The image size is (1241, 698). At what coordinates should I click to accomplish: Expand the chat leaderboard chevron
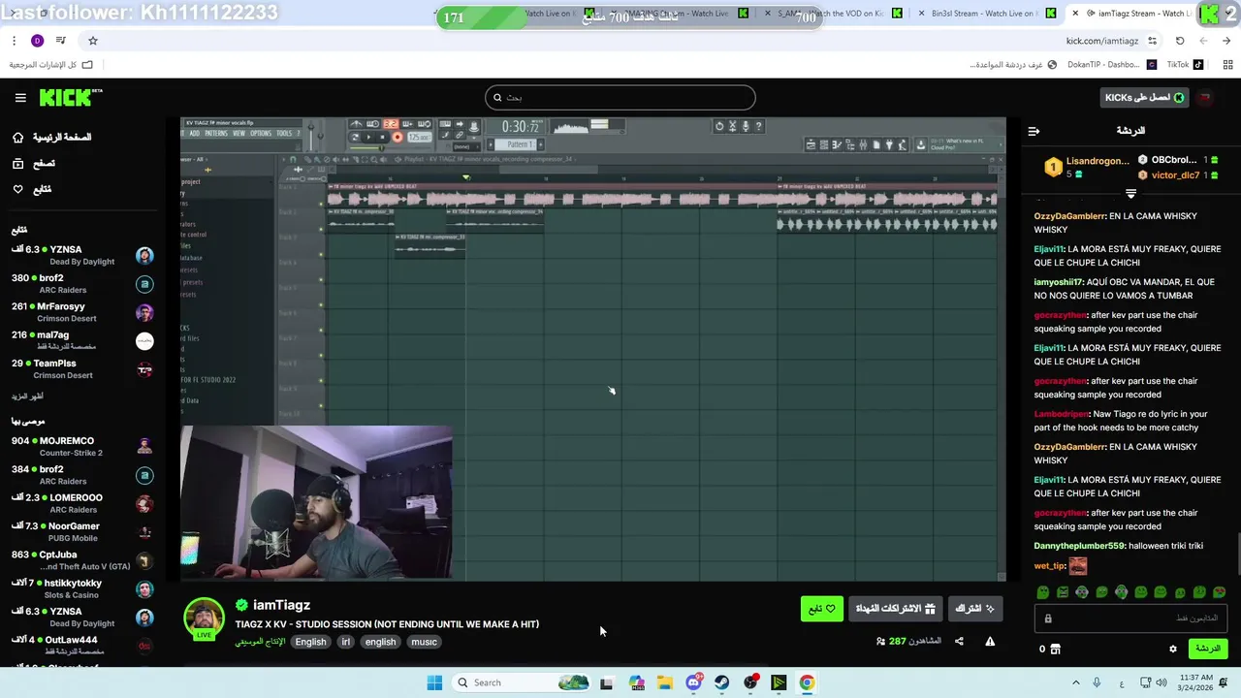(1130, 194)
